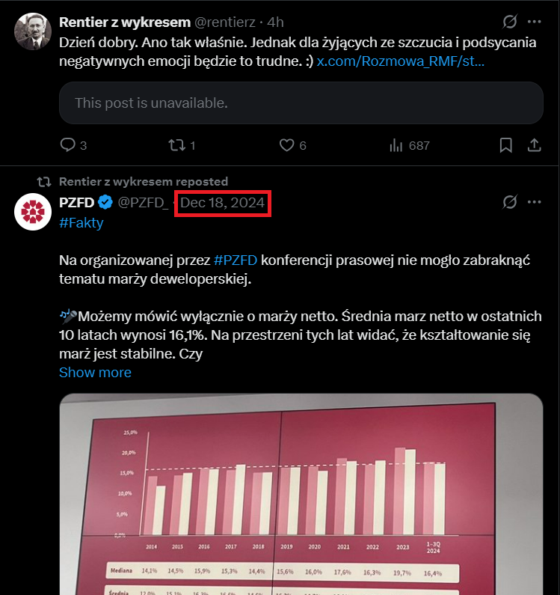Screen dimensions: 560x595
Task: Open the #PZFD hashtag in post text
Action: click(x=236, y=260)
